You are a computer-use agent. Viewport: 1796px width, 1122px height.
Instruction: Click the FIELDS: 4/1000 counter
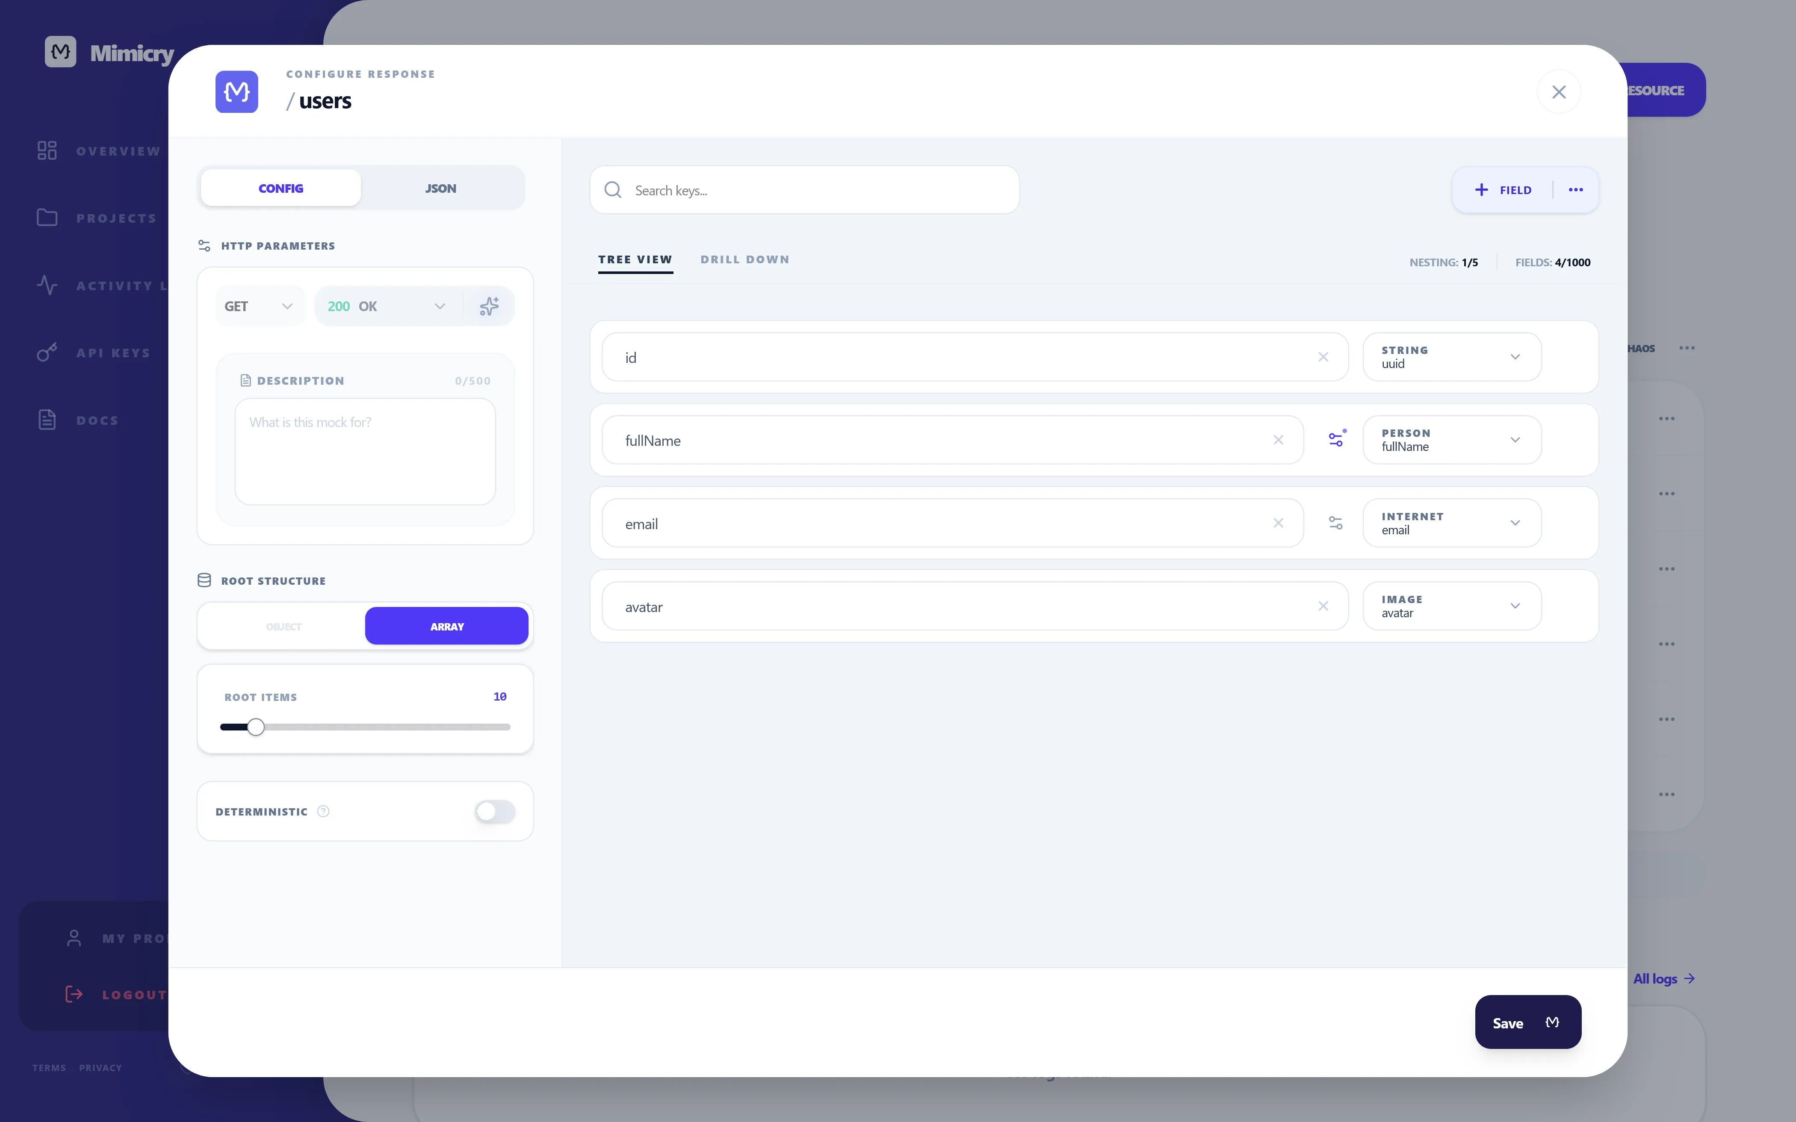click(1553, 262)
